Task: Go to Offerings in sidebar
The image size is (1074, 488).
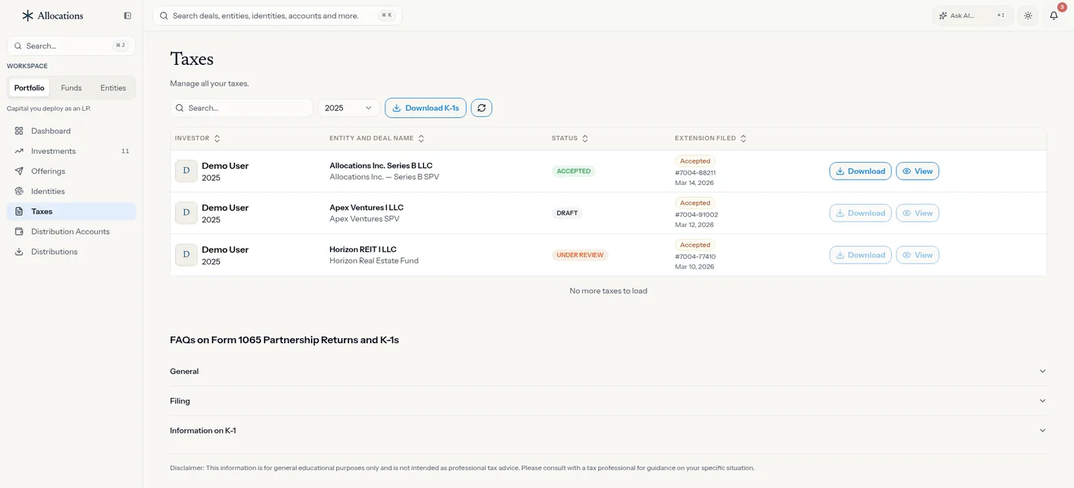Action: (x=72, y=171)
